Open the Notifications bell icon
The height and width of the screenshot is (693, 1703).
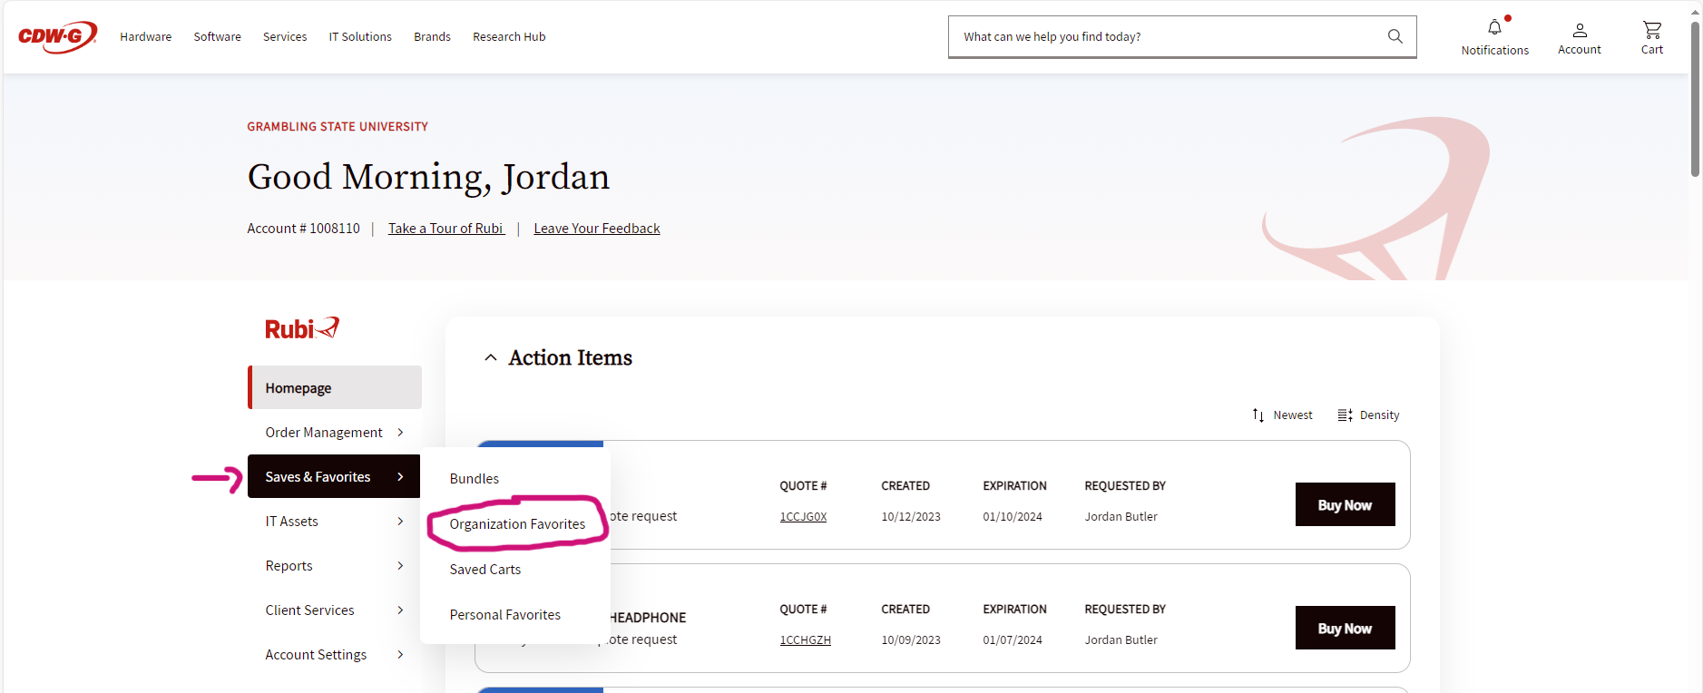(x=1494, y=27)
